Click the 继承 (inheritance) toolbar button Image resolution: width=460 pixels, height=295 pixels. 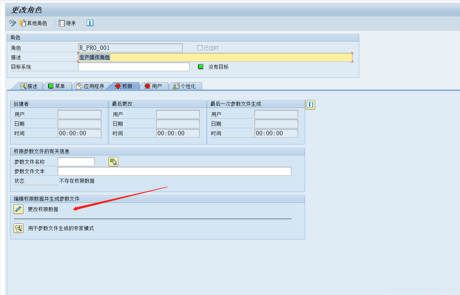coord(67,23)
